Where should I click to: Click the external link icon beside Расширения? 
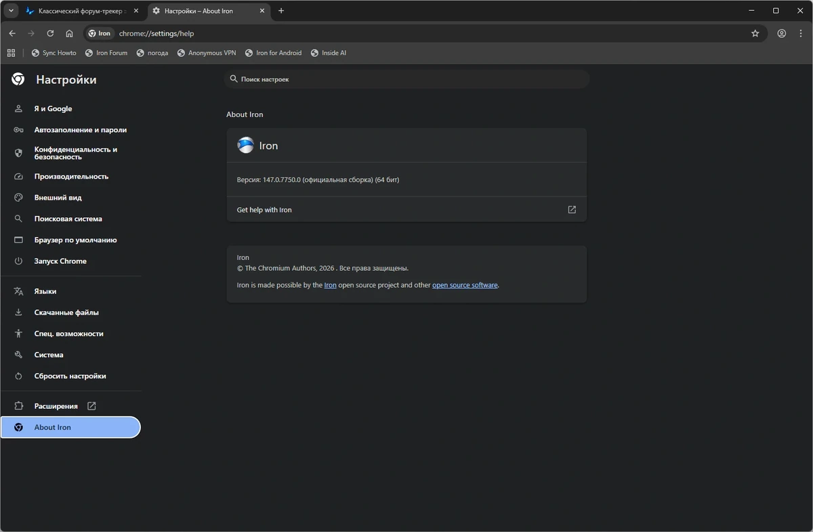point(91,406)
